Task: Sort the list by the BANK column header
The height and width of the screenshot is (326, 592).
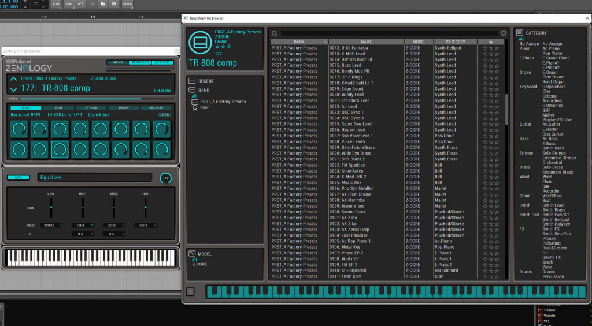Action: pos(299,42)
